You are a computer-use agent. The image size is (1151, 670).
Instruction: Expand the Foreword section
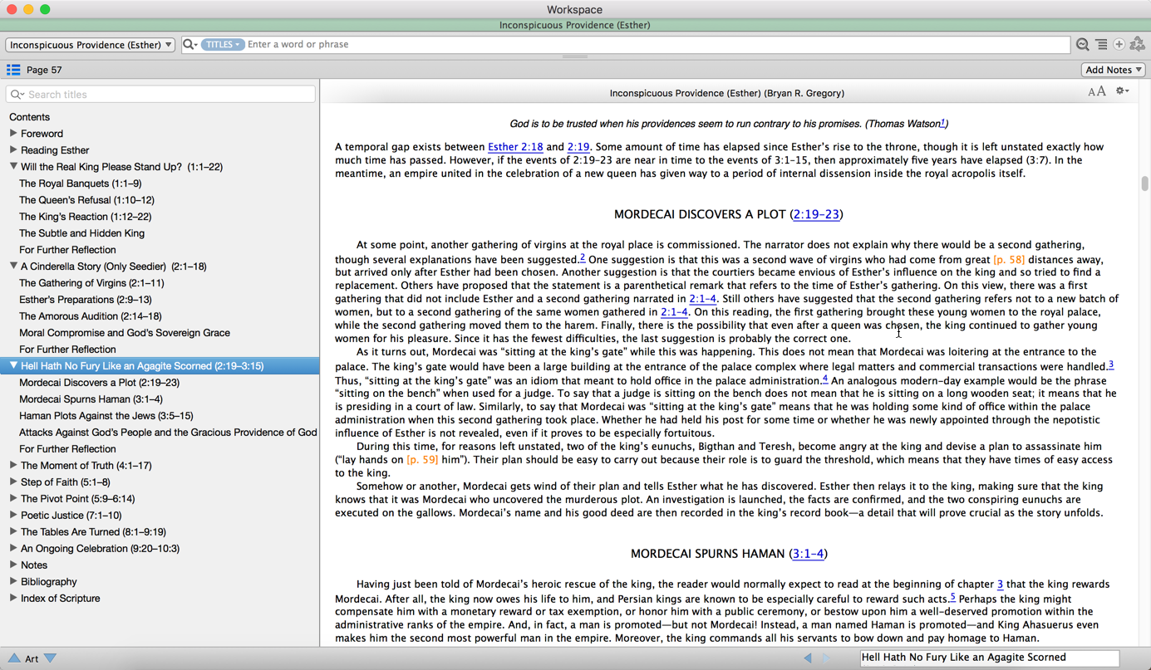[x=13, y=133]
